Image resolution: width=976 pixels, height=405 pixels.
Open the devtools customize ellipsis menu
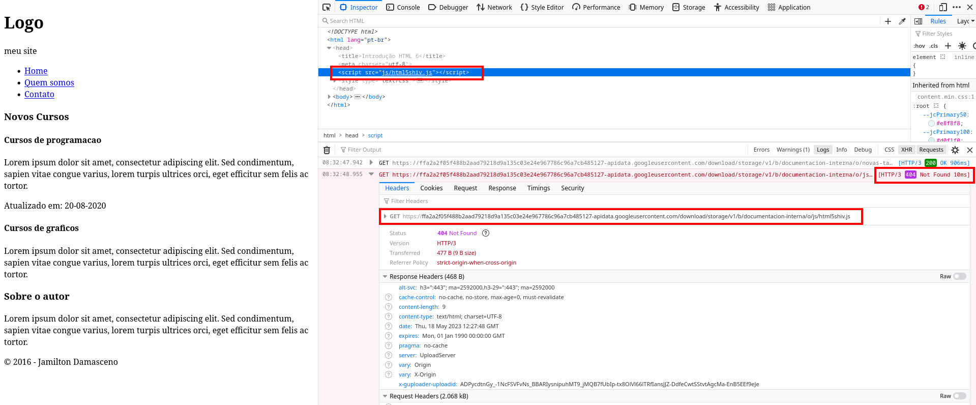tap(957, 7)
